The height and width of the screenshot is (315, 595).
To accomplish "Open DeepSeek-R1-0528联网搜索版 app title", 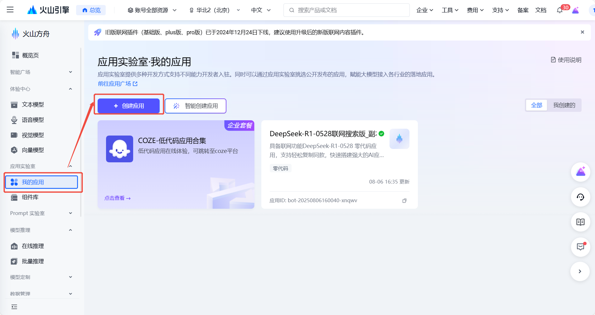I will [x=323, y=134].
